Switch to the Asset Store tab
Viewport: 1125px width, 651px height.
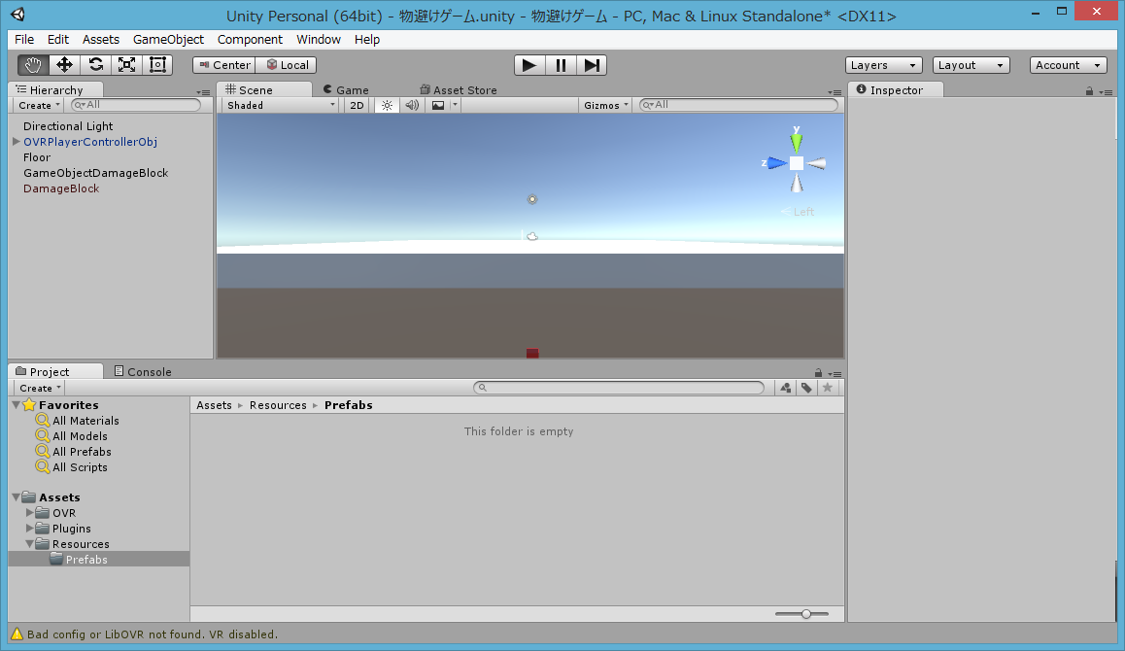pyautogui.click(x=459, y=89)
